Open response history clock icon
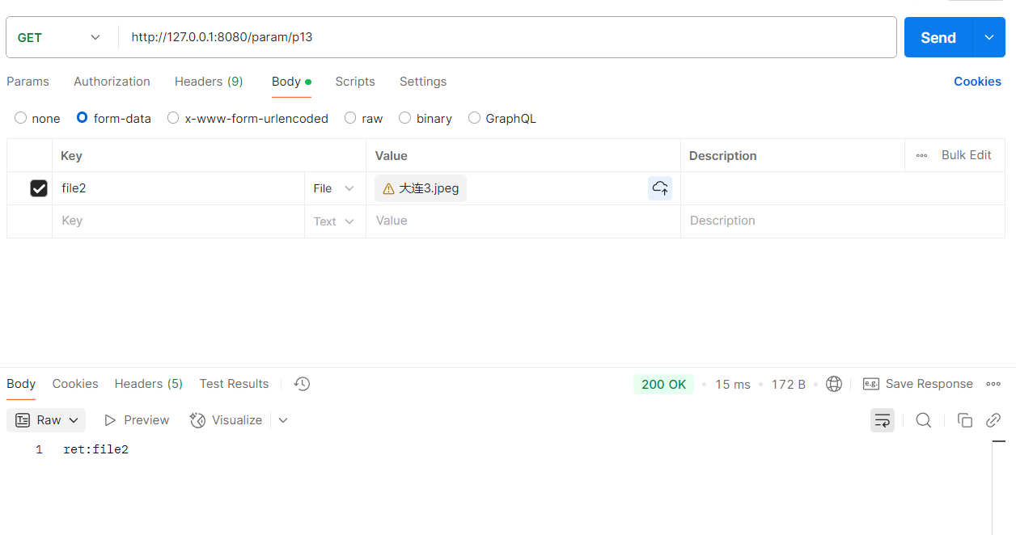Viewport: 1016px width, 535px height. point(302,384)
